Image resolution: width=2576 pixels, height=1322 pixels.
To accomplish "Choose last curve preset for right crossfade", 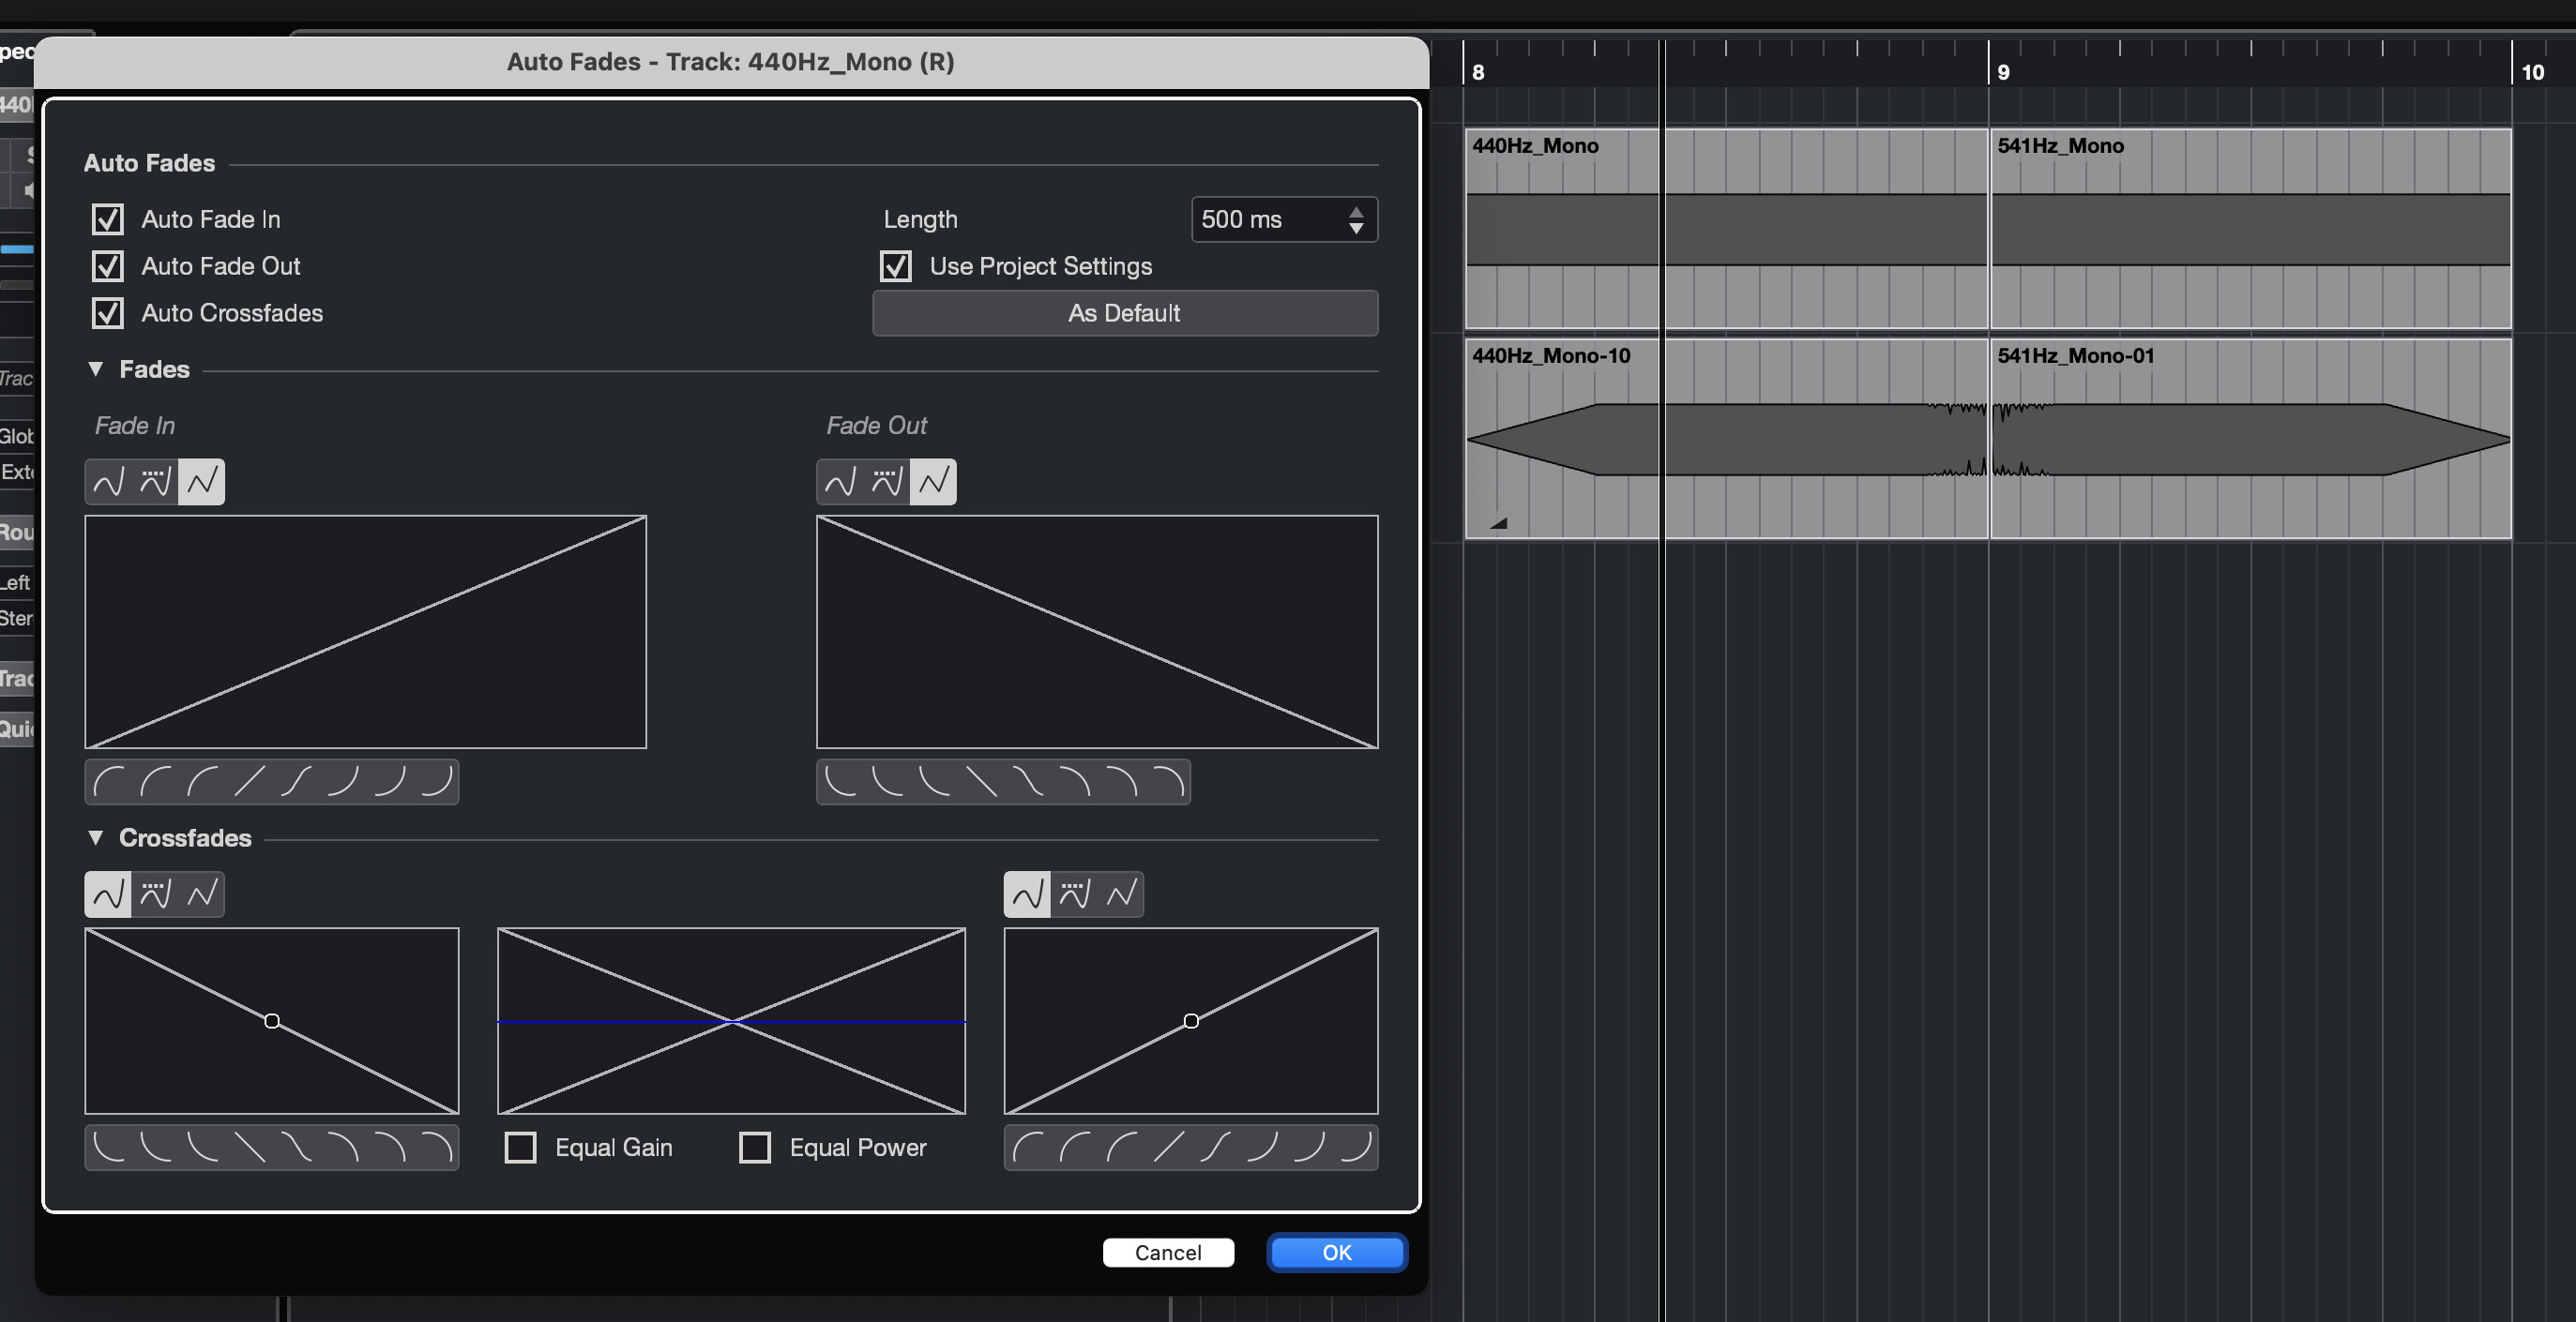I will point(1355,1147).
